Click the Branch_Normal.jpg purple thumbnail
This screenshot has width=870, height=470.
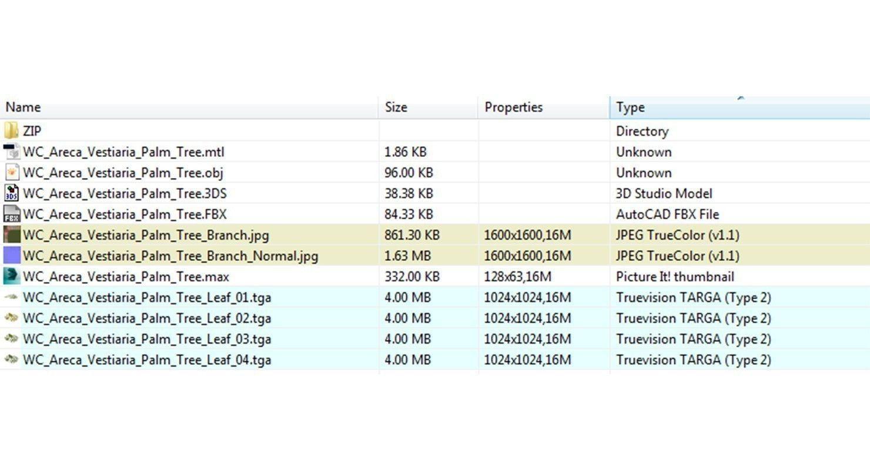tap(11, 256)
